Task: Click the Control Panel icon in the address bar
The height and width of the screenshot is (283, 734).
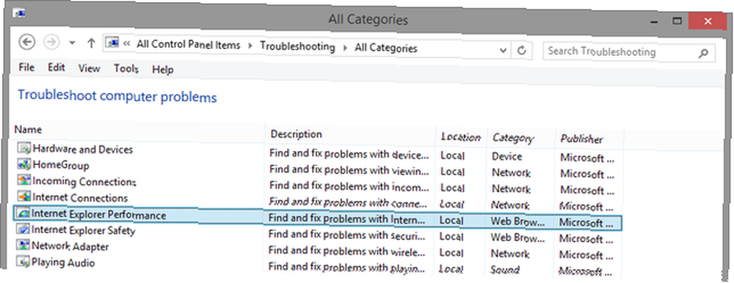Action: pyautogui.click(x=112, y=43)
